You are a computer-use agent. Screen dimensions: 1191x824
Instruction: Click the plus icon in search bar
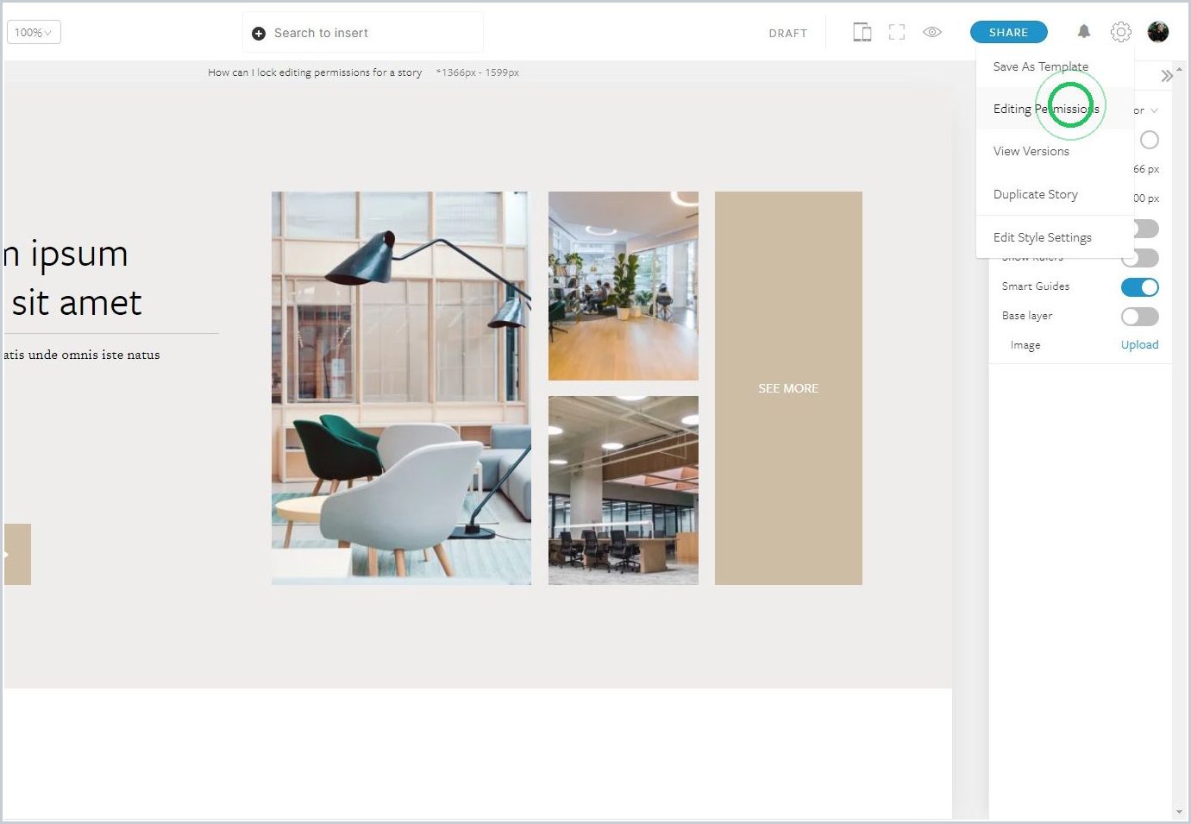(x=258, y=34)
